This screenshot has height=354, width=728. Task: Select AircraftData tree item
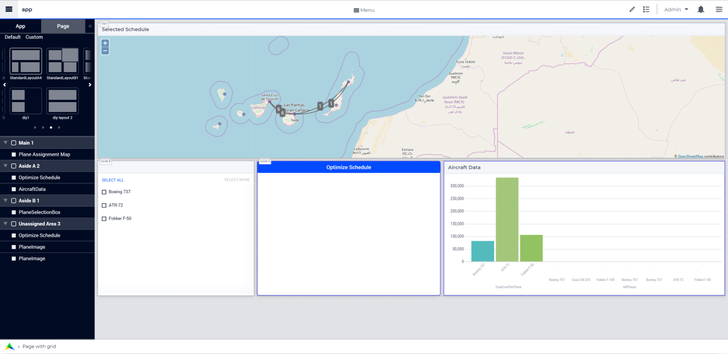47,189
